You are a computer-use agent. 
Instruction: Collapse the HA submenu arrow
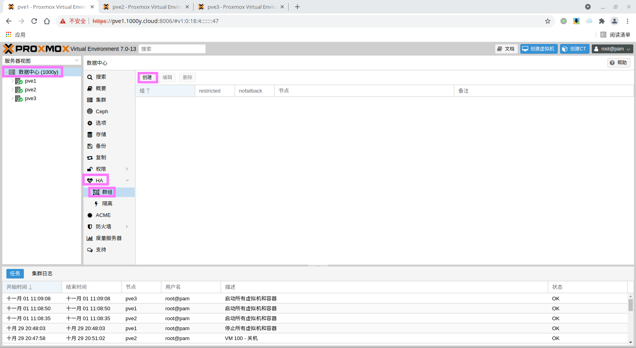127,181
